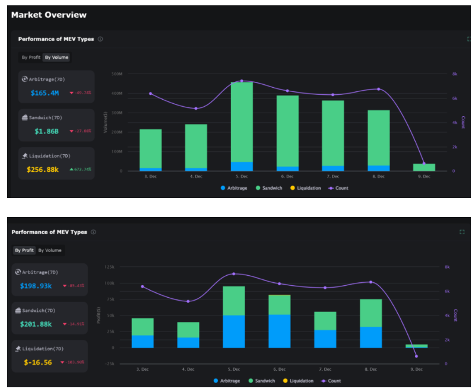Click 672.74% change in Liquidation volume card
Image resolution: width=475 pixels, height=392 pixels.
point(81,170)
